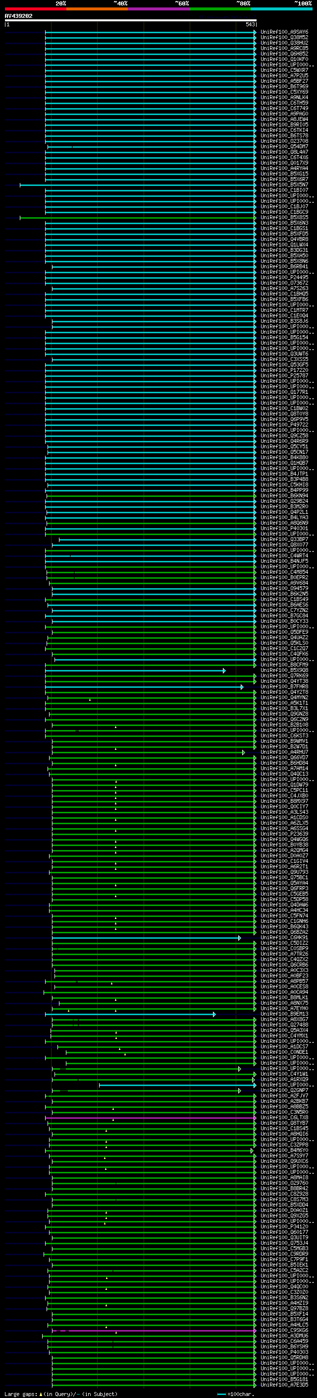Open the UniRef100_A7E3D5 hit

(x=284, y=1385)
